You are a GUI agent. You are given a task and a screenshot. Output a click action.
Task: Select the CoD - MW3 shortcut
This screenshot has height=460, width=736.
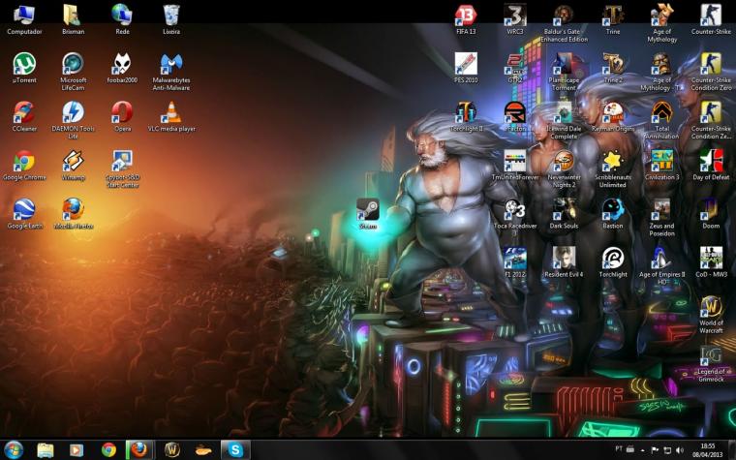[x=711, y=261]
